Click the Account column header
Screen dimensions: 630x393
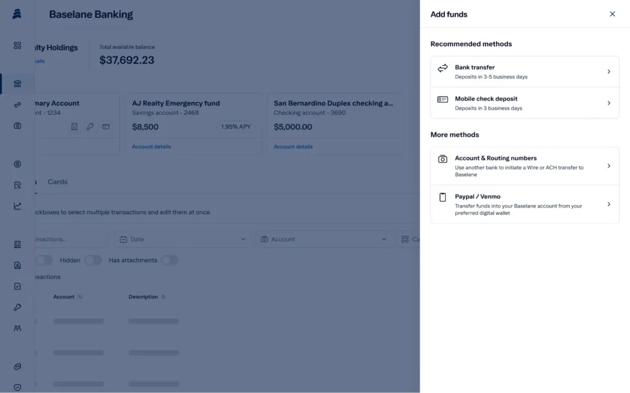coord(64,297)
